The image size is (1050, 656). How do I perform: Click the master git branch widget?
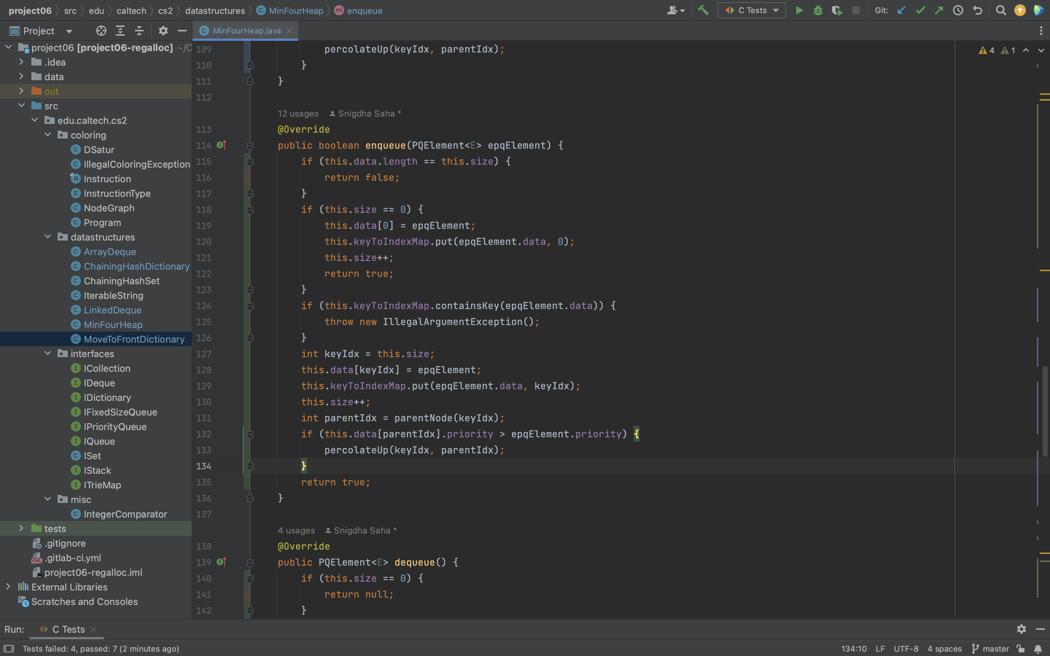click(991, 649)
